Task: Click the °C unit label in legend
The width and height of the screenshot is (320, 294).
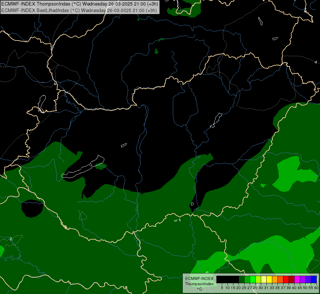Action: pyautogui.click(x=200, y=289)
